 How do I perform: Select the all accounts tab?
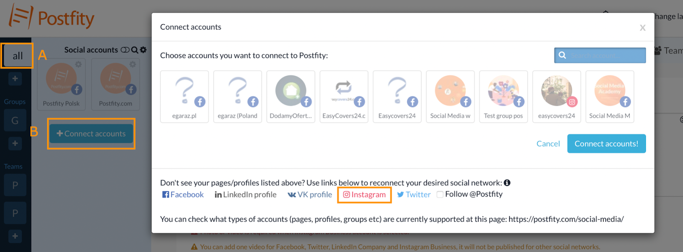(x=18, y=56)
